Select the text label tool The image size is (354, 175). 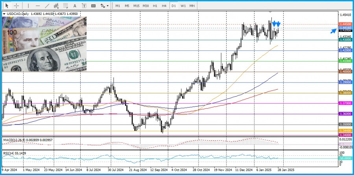[x=84, y=6]
